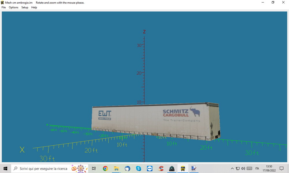The image size is (289, 173).
Task: Minimize the Mesh viewer window
Action: 263,3
